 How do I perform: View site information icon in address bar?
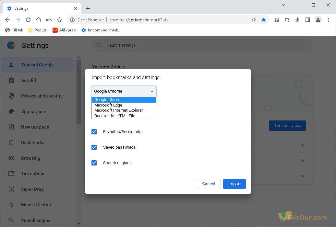[x=72, y=20]
